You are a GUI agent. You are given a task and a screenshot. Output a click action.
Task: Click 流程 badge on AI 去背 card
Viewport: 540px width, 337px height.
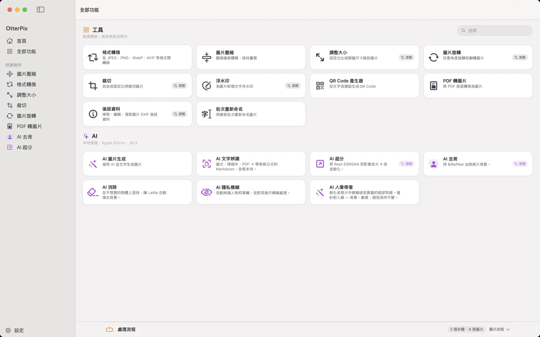pos(520,164)
